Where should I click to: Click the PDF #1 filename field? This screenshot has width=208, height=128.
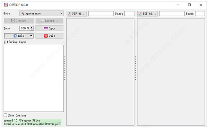101,13
